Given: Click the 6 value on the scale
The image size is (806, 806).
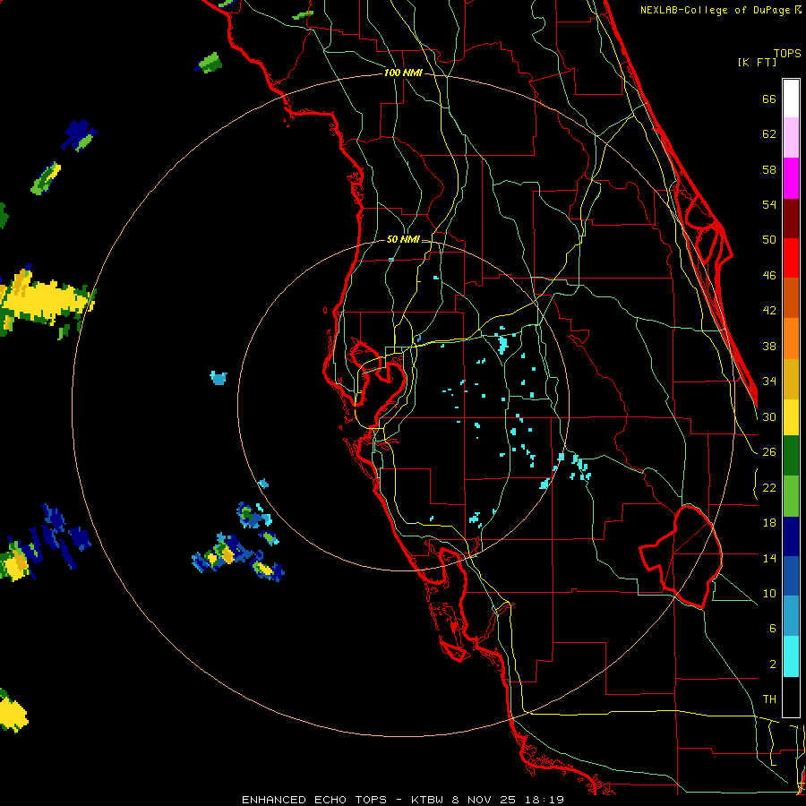Looking at the screenshot, I should click(773, 628).
